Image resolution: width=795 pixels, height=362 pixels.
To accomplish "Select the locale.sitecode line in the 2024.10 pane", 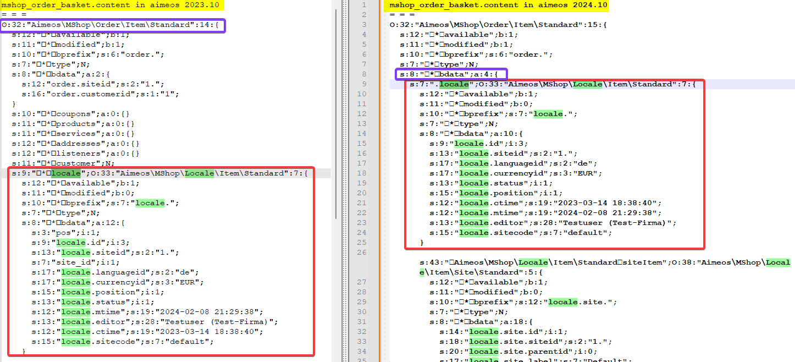I will tap(521, 233).
